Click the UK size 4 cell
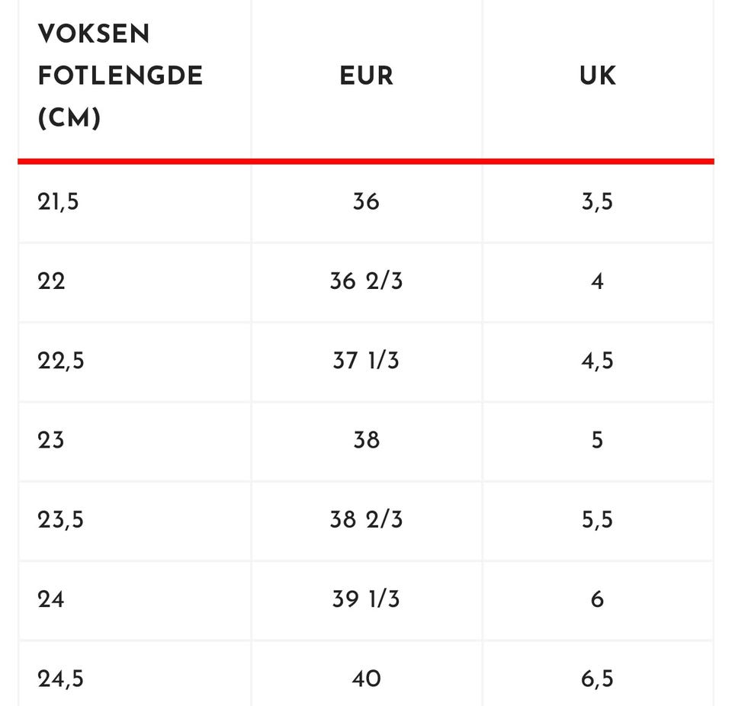732x706 pixels. (598, 281)
